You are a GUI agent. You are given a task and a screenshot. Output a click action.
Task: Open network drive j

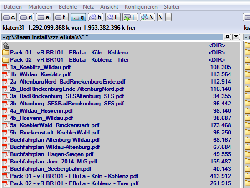click(x=130, y=17)
